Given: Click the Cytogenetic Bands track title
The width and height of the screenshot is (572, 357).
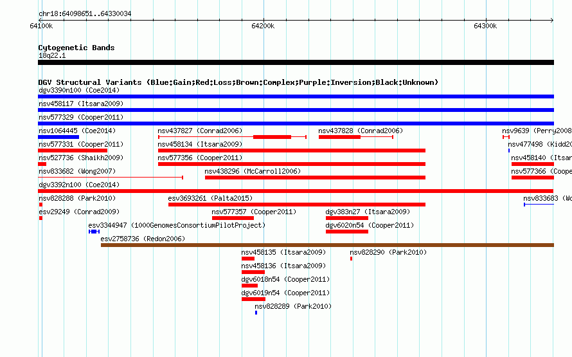Looking at the screenshot, I should pos(76,48).
